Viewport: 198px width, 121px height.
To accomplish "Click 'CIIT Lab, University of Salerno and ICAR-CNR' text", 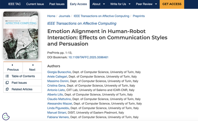I will click(97, 90).
